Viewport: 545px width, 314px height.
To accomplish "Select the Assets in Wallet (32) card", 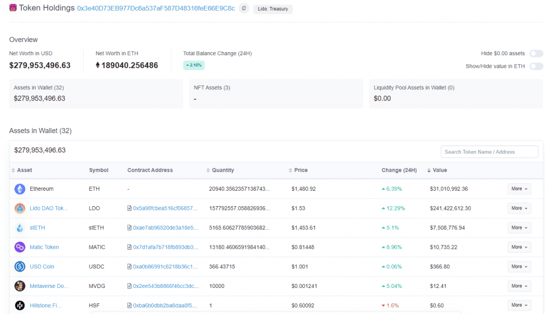I will pyautogui.click(x=96, y=94).
